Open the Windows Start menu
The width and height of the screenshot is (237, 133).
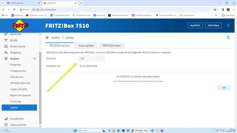pyautogui.click(x=75, y=131)
